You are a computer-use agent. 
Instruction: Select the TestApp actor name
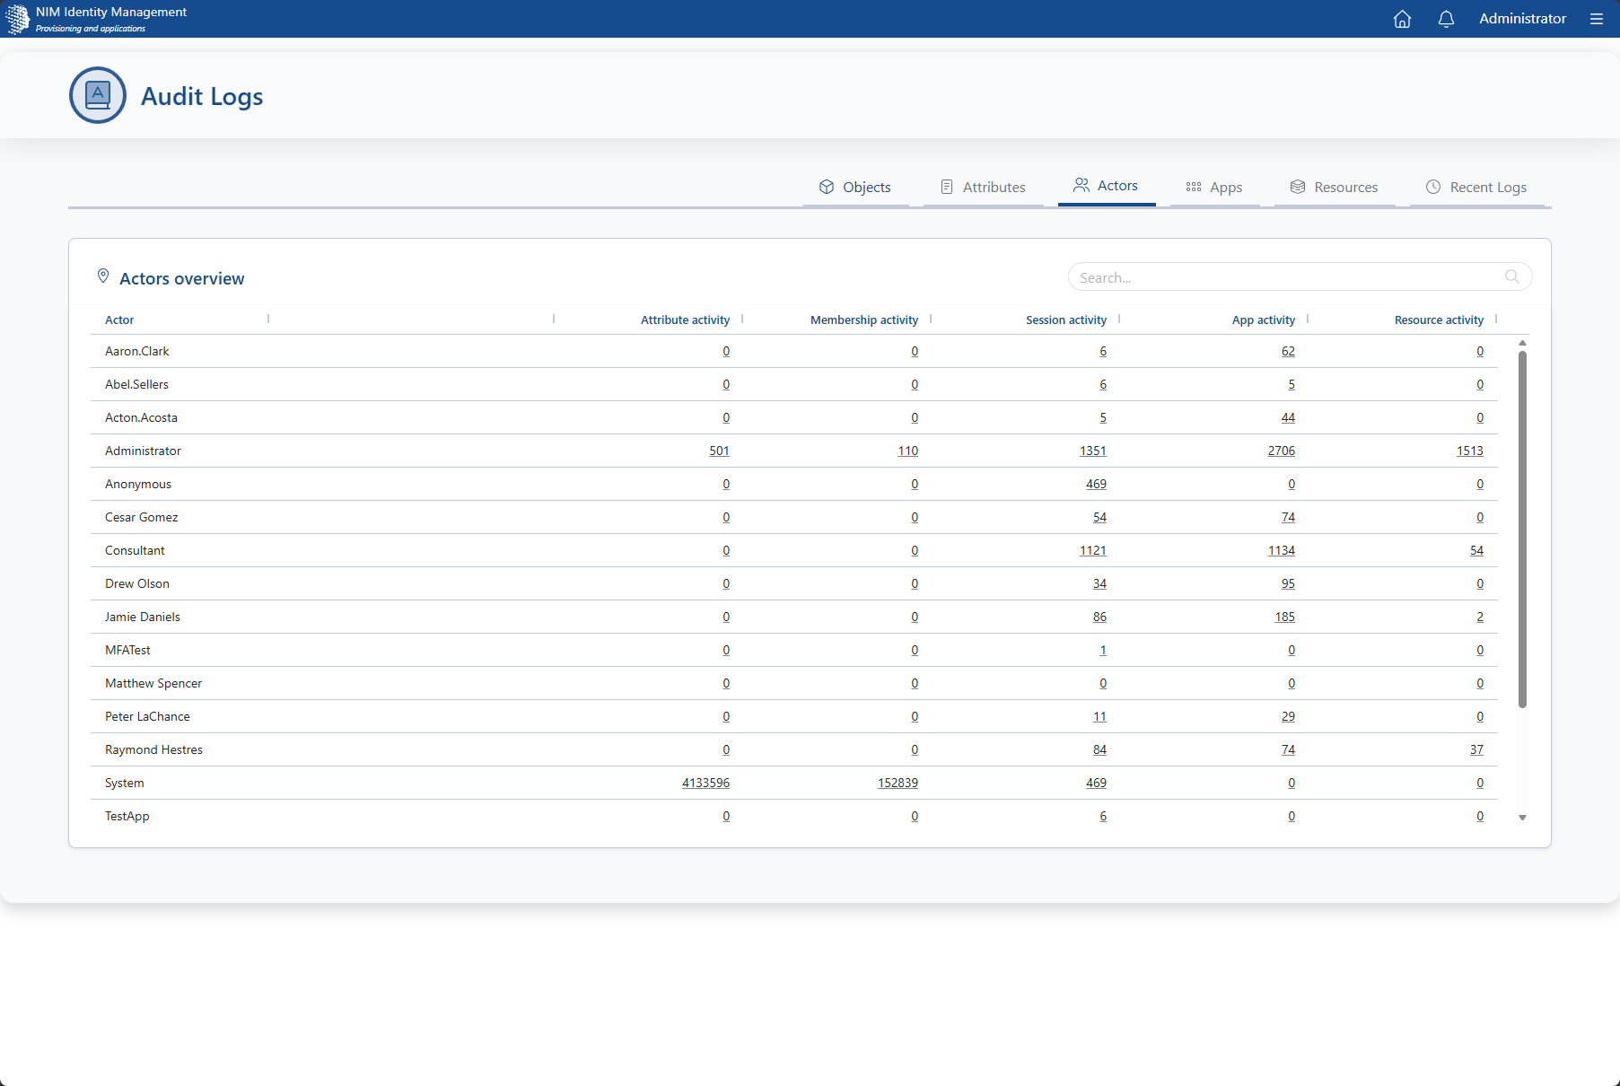click(127, 816)
